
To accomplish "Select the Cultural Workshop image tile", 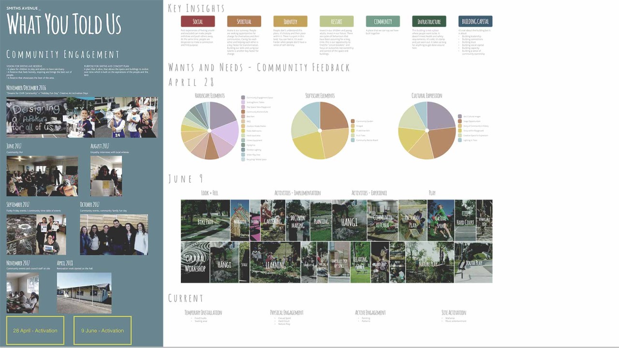I will pyautogui.click(x=195, y=262).
